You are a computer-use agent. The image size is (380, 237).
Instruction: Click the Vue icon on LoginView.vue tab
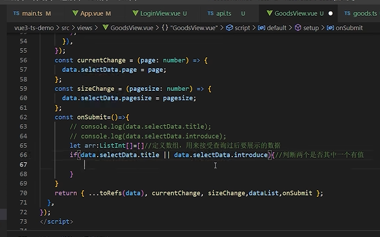(x=136, y=13)
